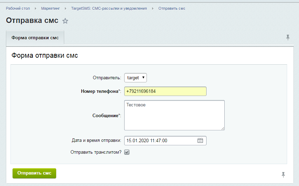Click breadcrumb arrow before Отправить смс
Viewport: 299px width, 186px height.
pyautogui.click(x=152, y=8)
